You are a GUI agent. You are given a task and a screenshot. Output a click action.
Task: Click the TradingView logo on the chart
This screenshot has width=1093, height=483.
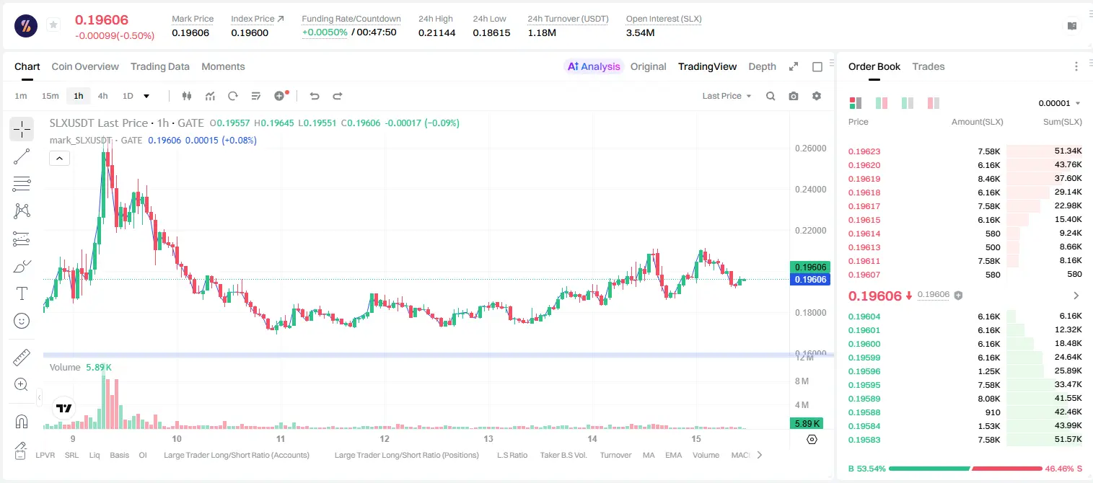[64, 408]
